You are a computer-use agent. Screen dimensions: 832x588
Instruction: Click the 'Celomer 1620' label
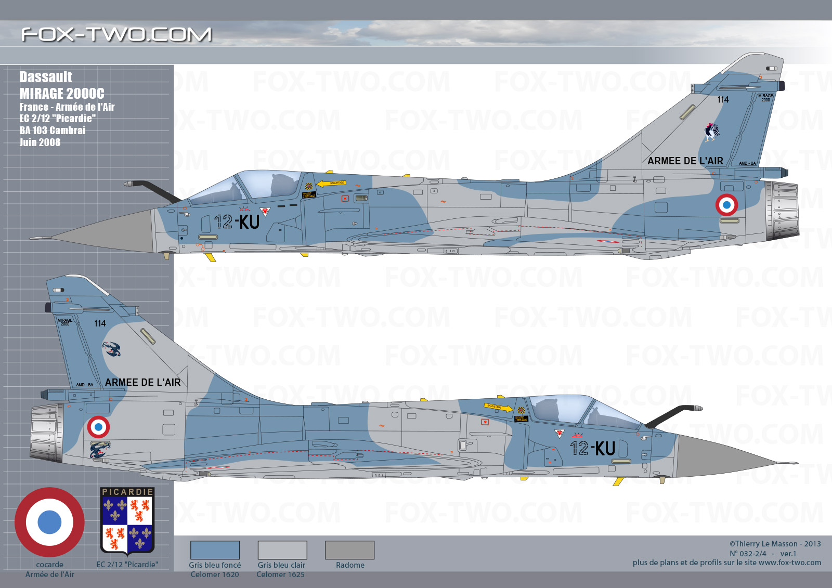[215, 574]
